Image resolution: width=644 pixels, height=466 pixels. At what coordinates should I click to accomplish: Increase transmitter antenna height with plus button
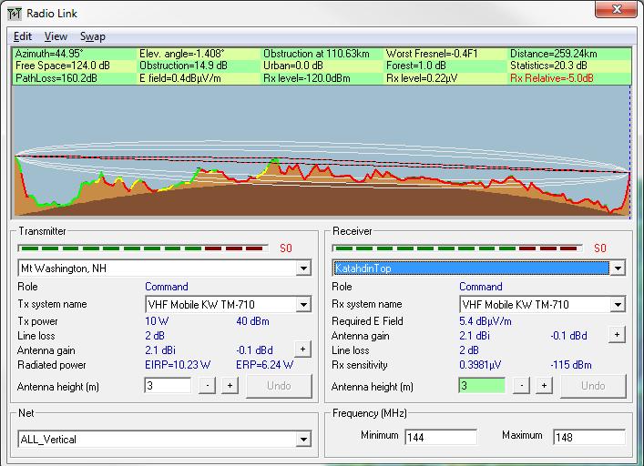230,386
